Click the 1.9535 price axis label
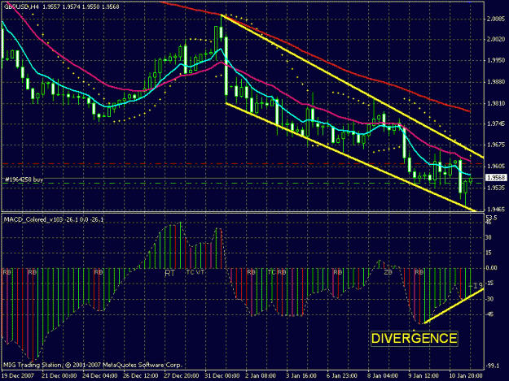509x381 pixels. pyautogui.click(x=496, y=188)
